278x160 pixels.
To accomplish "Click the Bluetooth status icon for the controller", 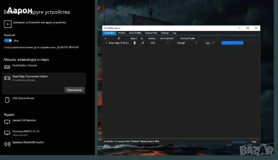I will [x=134, y=43].
